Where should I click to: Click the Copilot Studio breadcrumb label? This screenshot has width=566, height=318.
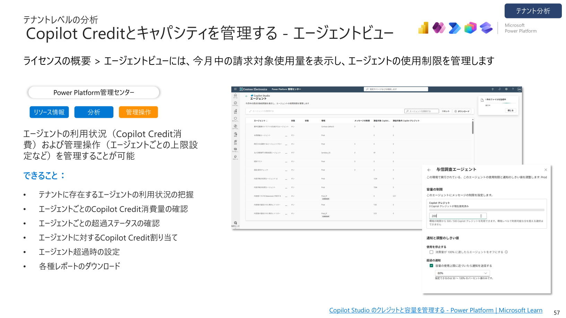click(x=262, y=96)
